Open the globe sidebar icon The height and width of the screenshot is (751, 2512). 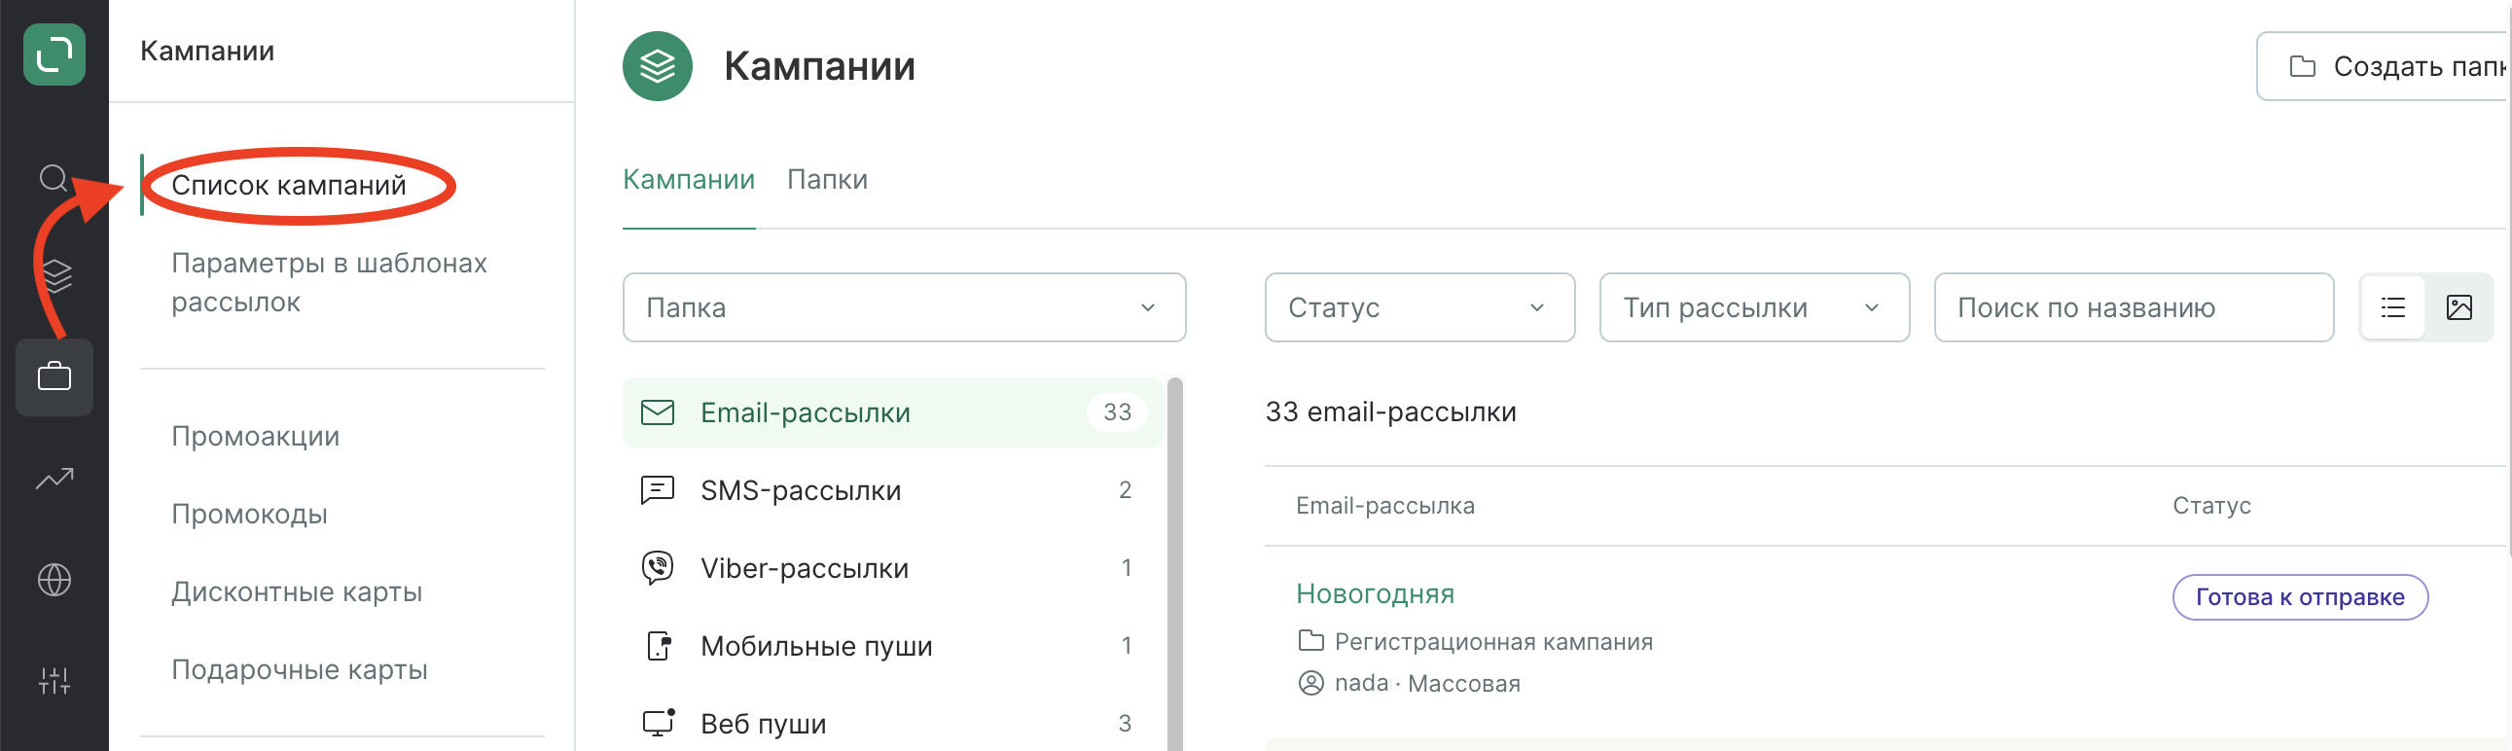click(54, 580)
